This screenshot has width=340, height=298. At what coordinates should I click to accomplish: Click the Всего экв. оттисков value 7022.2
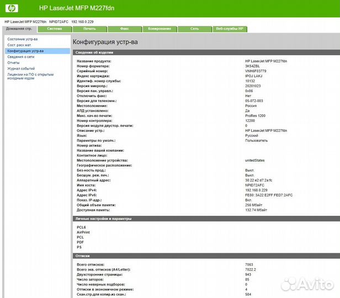point(251,270)
